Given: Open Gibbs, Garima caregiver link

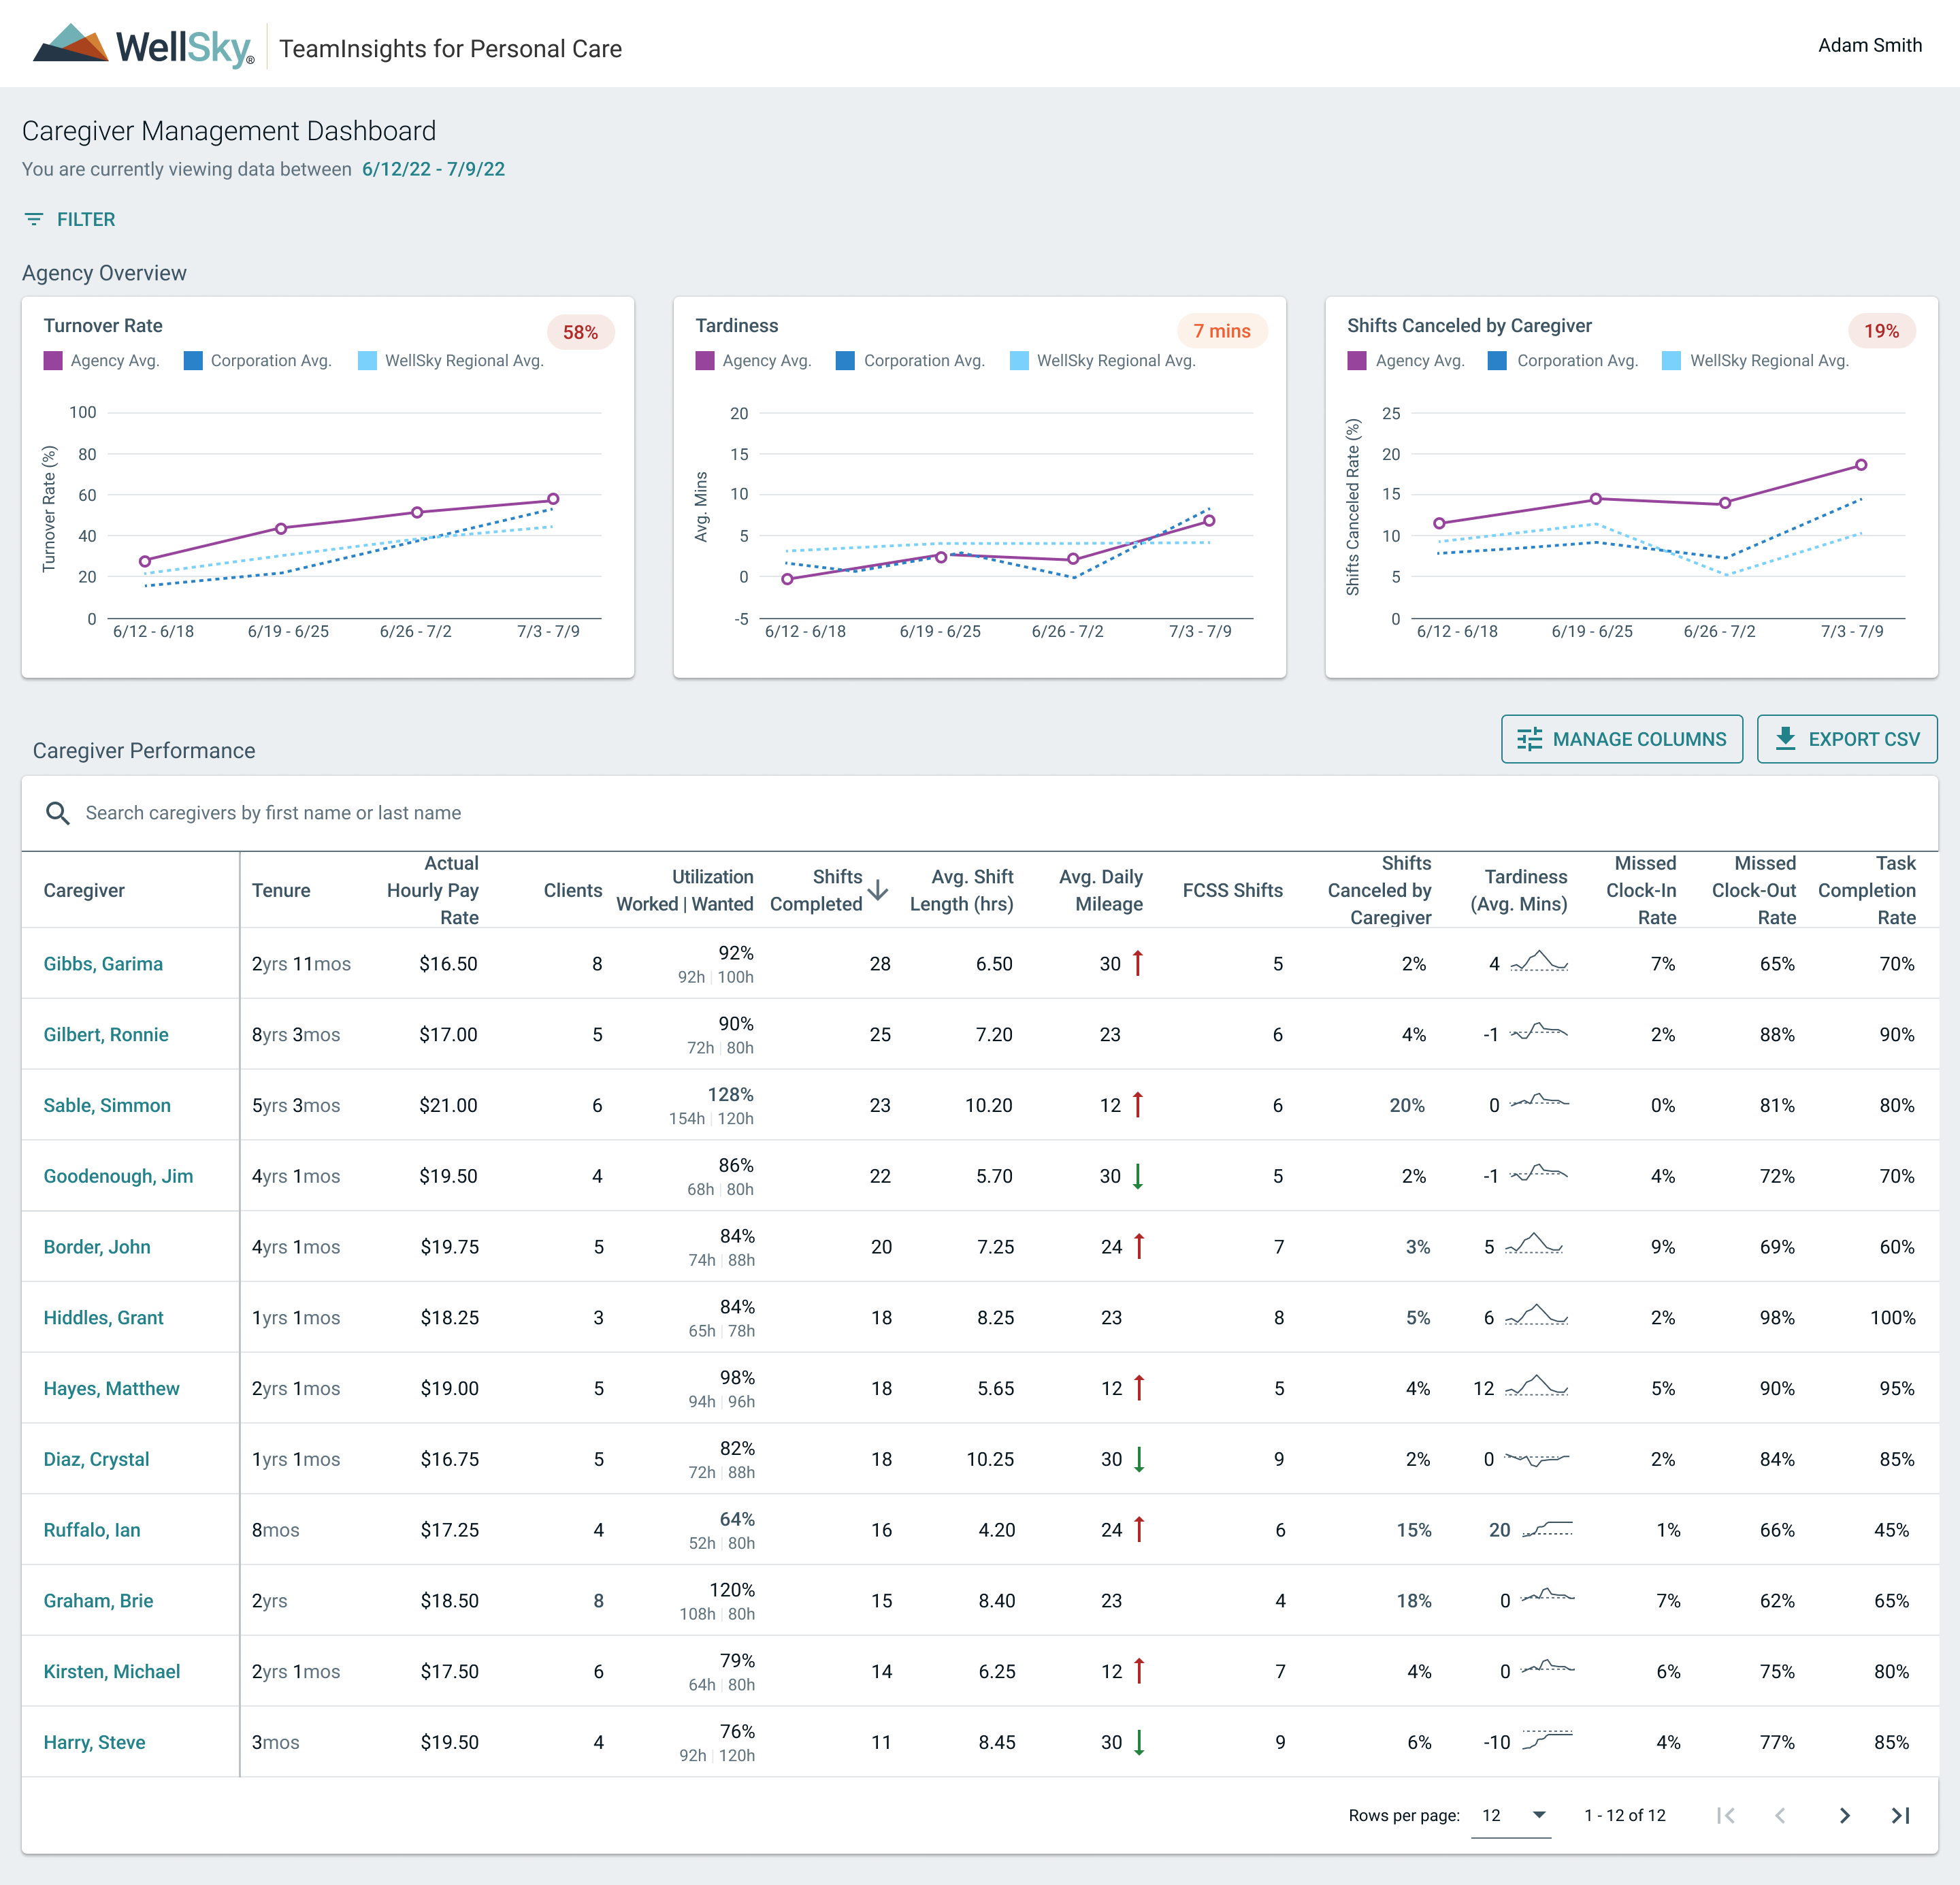Looking at the screenshot, I should [103, 964].
